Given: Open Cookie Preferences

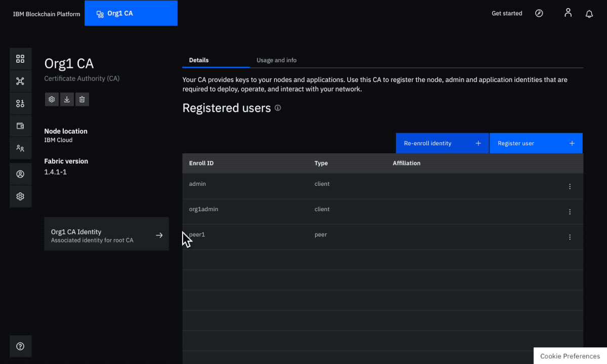Looking at the screenshot, I should pyautogui.click(x=570, y=356).
